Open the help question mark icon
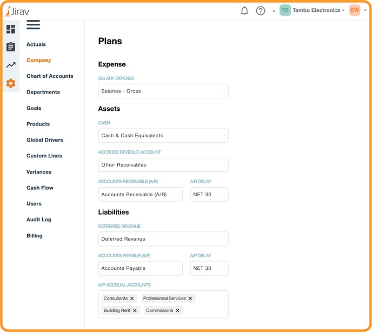372x332 pixels. [261, 11]
